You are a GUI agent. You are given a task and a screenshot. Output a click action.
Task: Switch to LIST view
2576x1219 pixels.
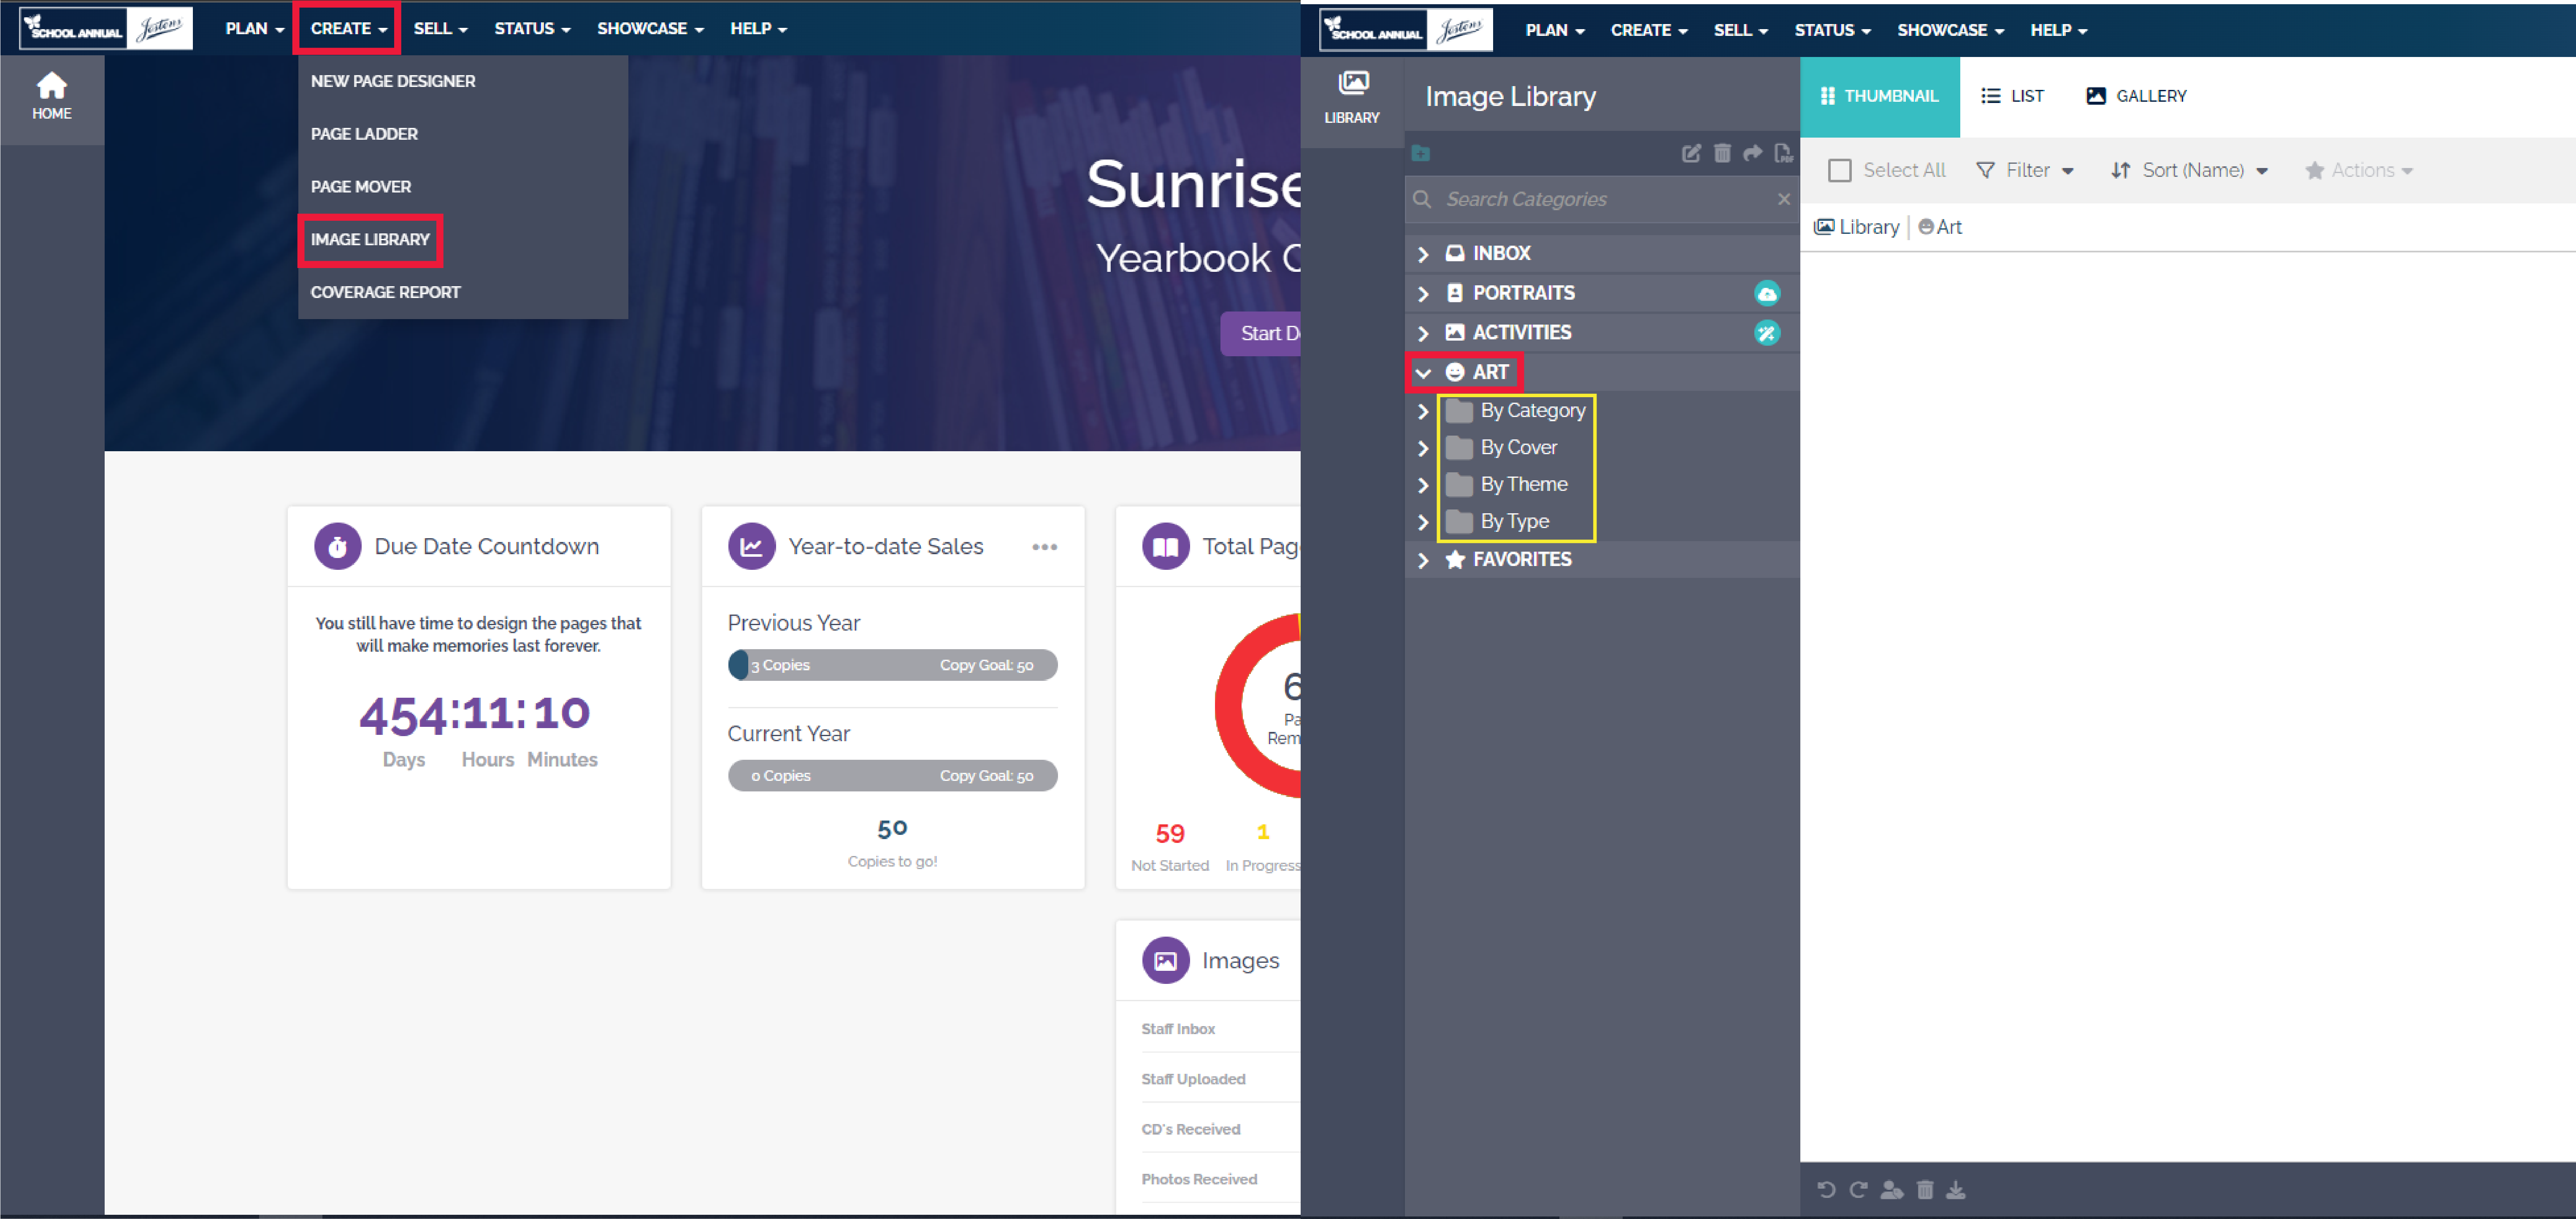pyautogui.click(x=2012, y=96)
